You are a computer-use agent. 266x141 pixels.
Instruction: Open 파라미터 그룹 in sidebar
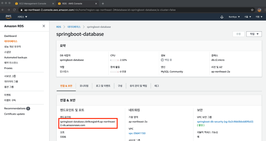pyautogui.click(x=11, y=81)
